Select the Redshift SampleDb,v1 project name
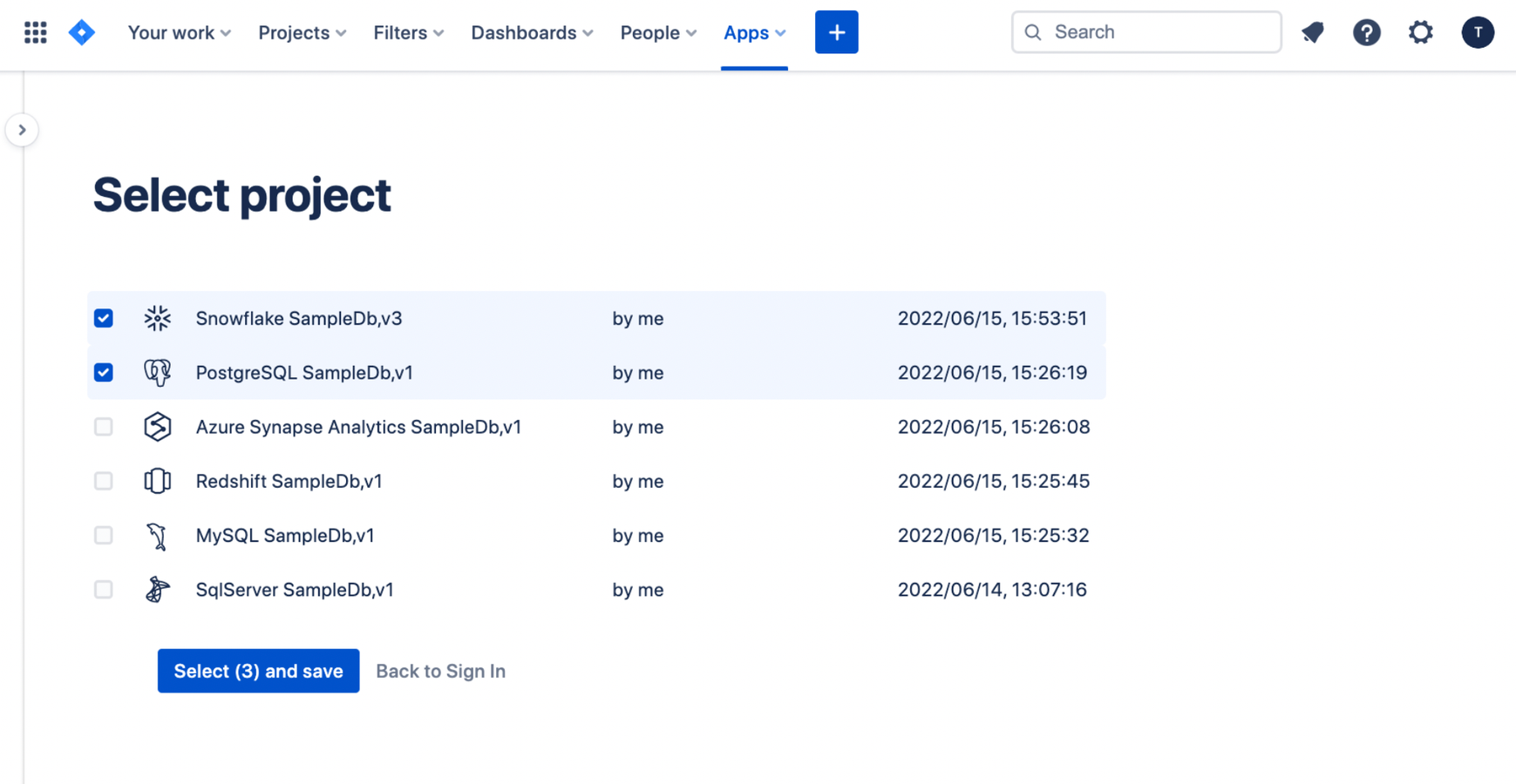1516x784 pixels. pos(289,481)
